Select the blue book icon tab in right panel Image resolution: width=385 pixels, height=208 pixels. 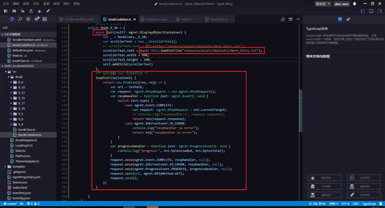(340, 19)
